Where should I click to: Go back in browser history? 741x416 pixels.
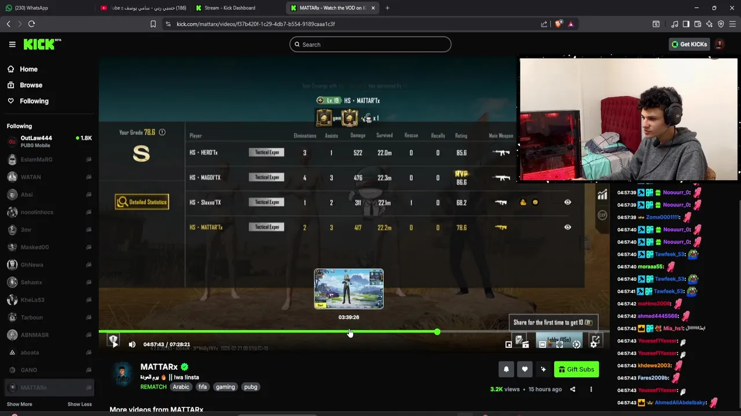point(8,24)
